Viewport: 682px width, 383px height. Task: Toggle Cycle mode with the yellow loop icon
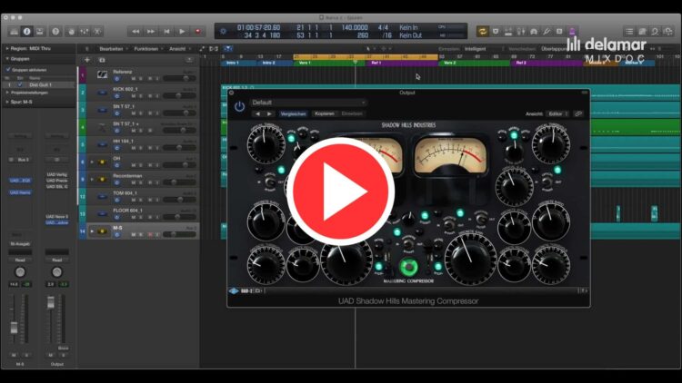click(482, 31)
